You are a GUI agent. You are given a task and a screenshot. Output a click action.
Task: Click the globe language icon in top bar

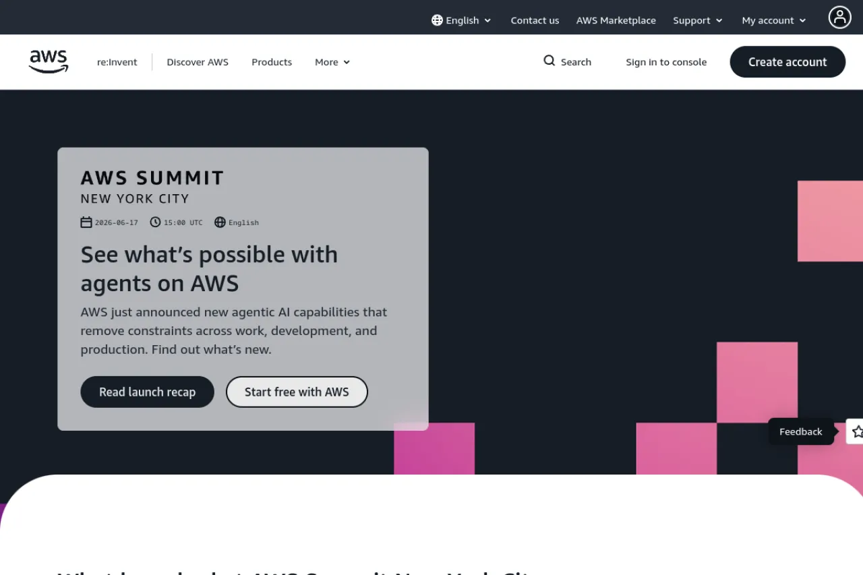(437, 20)
